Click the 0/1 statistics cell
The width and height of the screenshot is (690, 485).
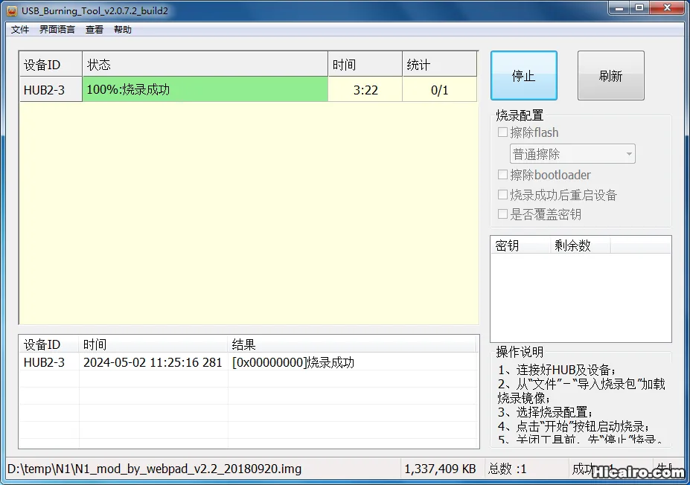439,90
